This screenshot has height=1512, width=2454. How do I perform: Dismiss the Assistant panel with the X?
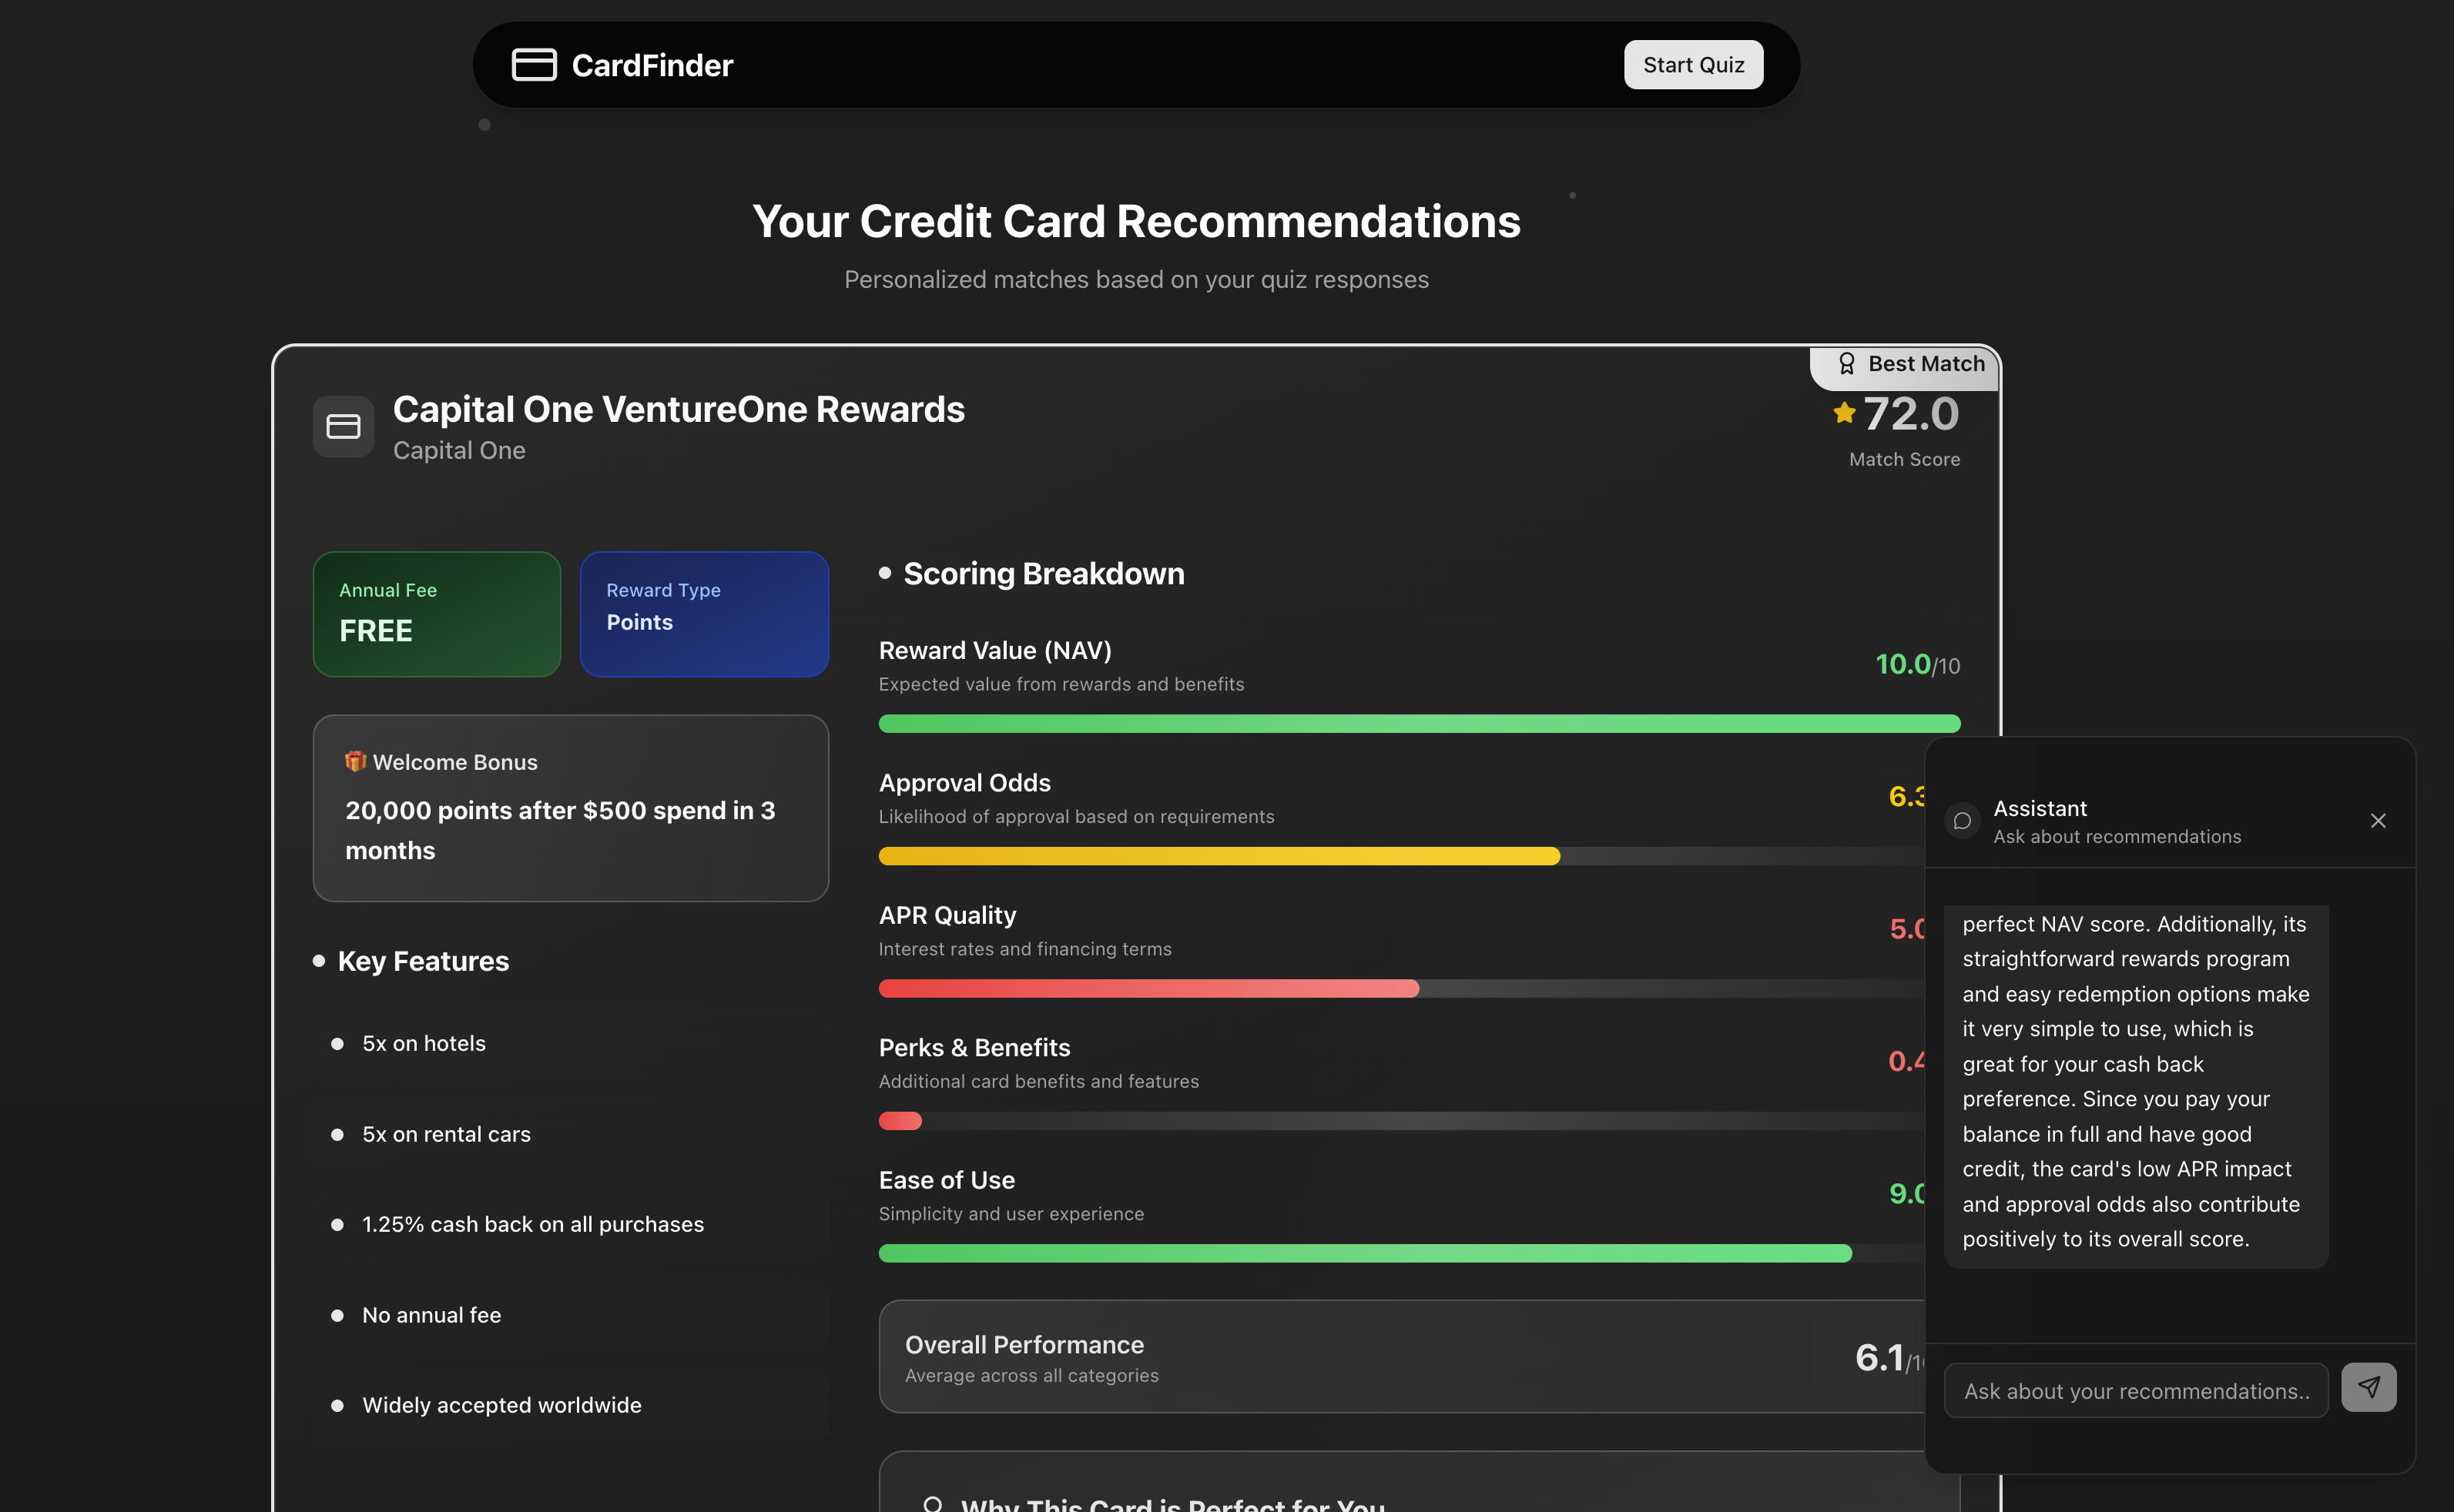pos(2378,820)
